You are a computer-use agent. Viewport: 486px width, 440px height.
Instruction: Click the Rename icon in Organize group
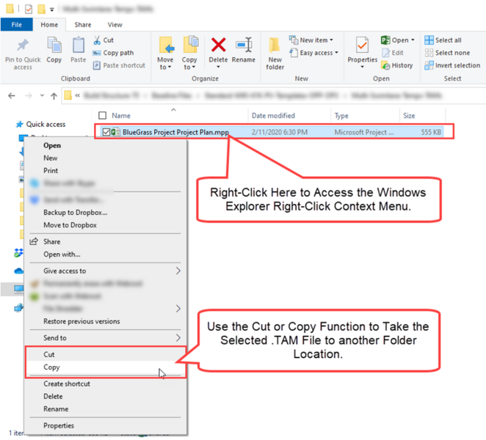244,45
